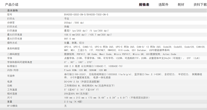Image resolution: width=207 pixels, height=110 pixels.
Task: Select the 最高7 ips print speed value
Action: click(86, 31)
